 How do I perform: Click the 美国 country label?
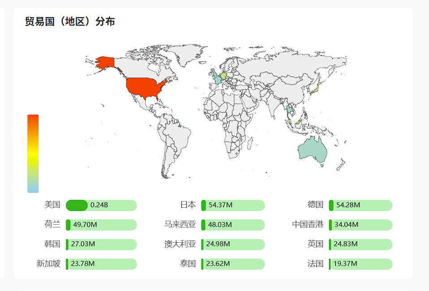[x=52, y=205]
